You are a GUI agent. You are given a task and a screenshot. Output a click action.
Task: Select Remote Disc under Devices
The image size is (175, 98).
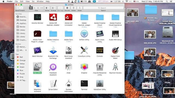pyautogui.click(x=22, y=47)
